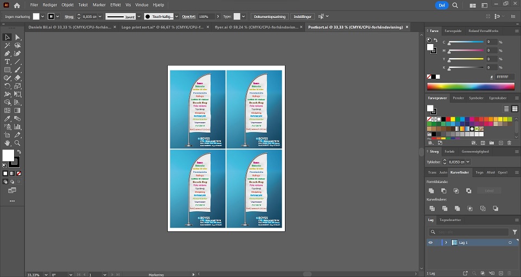Set fill to None in toolbar
This screenshot has width=521, height=277.
(x=19, y=174)
